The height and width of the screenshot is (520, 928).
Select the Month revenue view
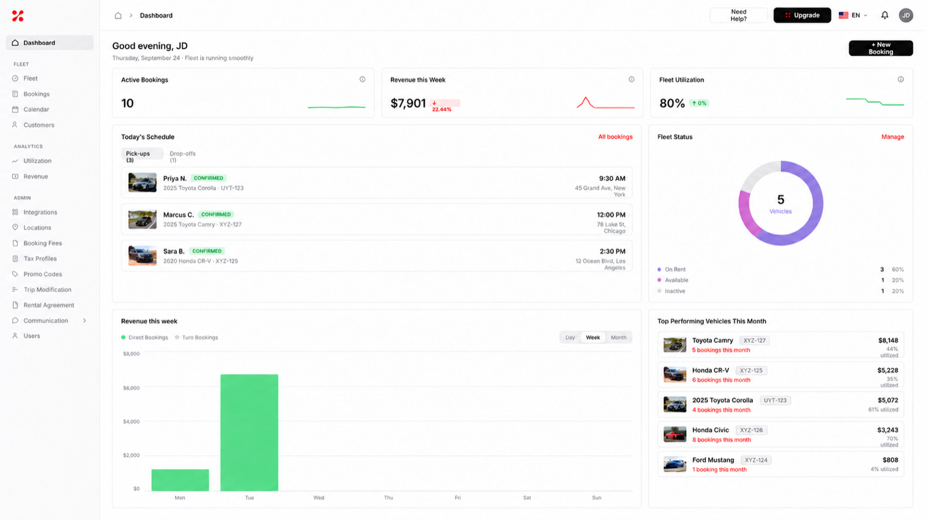[618, 337]
